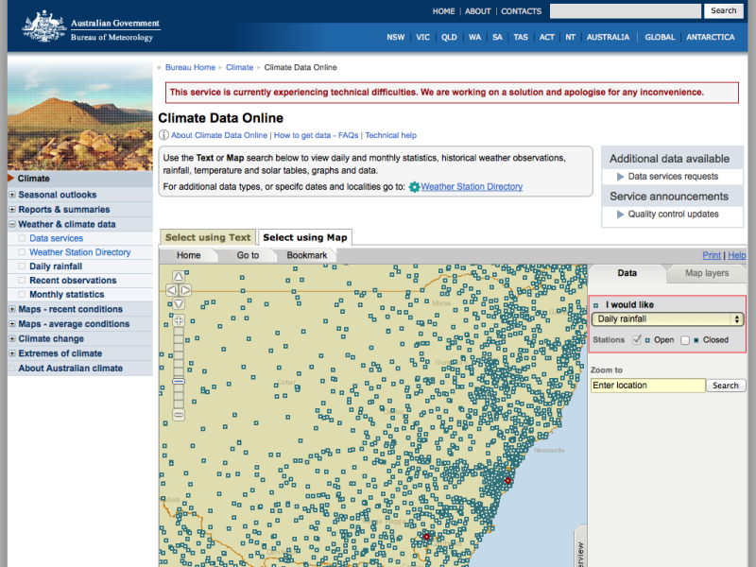The height and width of the screenshot is (567, 756).
Task: Click the info icon beside About Climate Data Online
Action: click(163, 136)
